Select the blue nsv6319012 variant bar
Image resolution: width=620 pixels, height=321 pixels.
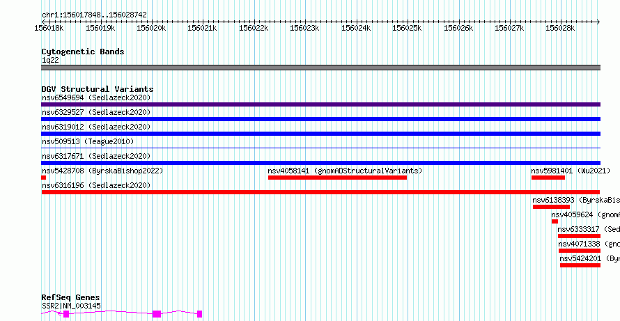[320, 134]
